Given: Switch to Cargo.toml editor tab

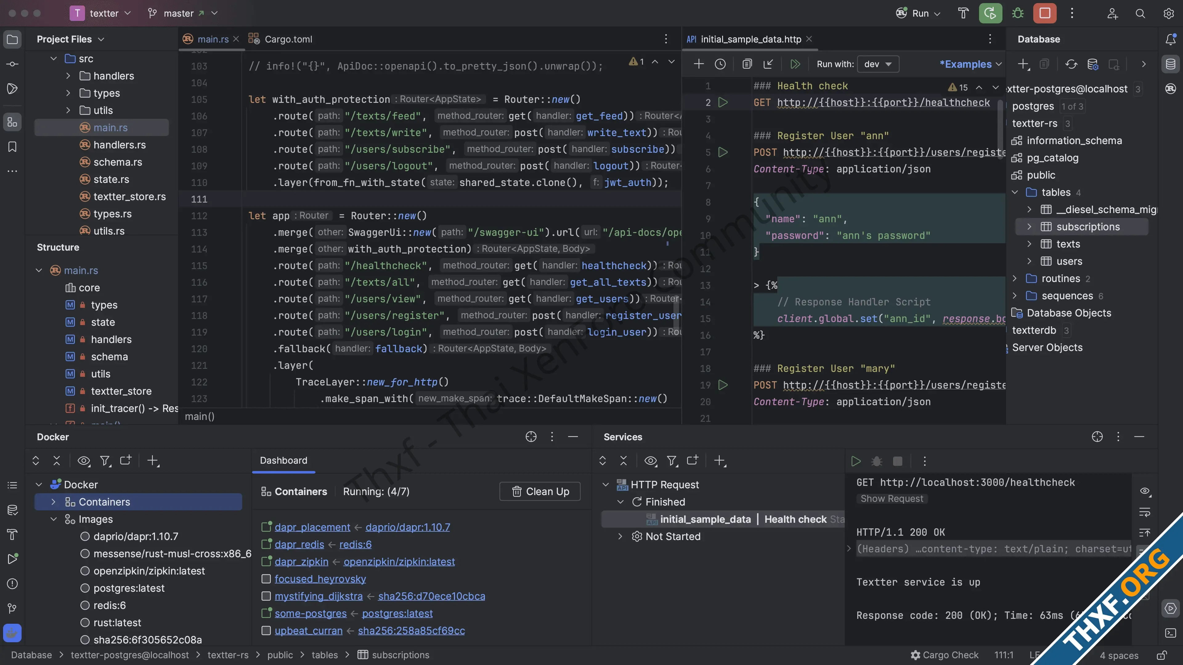Looking at the screenshot, I should tap(281, 39).
